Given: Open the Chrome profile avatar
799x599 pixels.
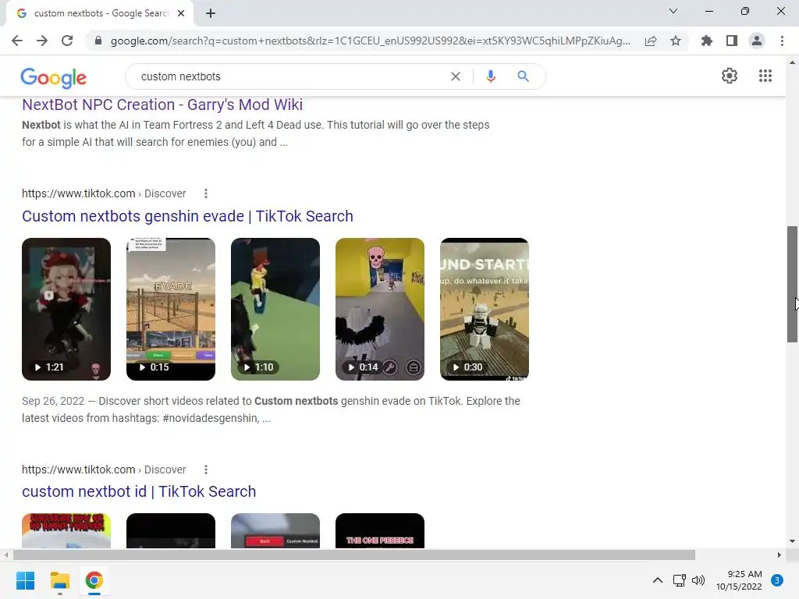Looking at the screenshot, I should click(757, 41).
